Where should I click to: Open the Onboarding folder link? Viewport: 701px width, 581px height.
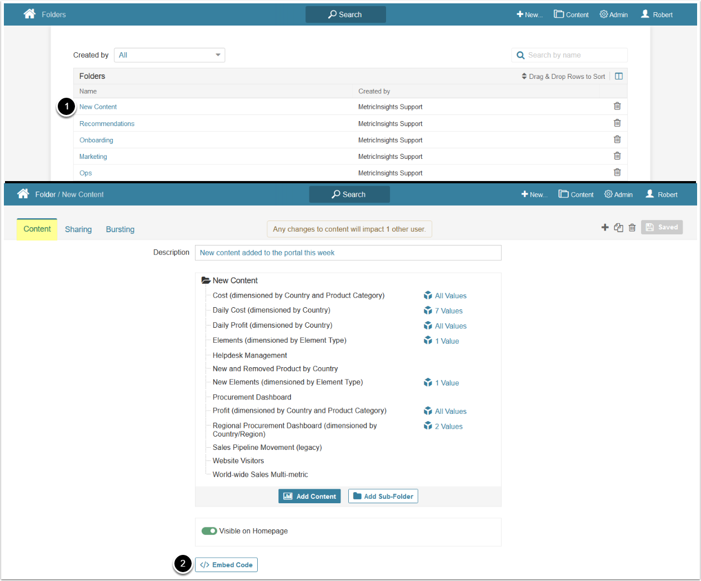(96, 140)
